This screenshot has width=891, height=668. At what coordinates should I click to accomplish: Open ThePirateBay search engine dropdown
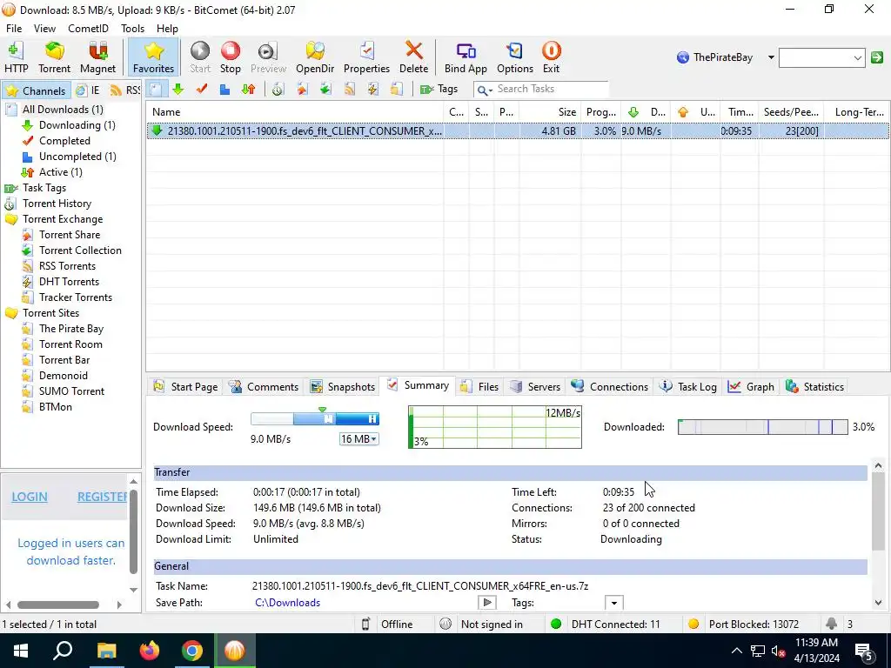point(771,57)
